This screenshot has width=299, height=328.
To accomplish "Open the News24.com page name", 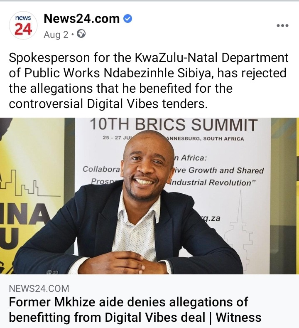I will tap(82, 19).
